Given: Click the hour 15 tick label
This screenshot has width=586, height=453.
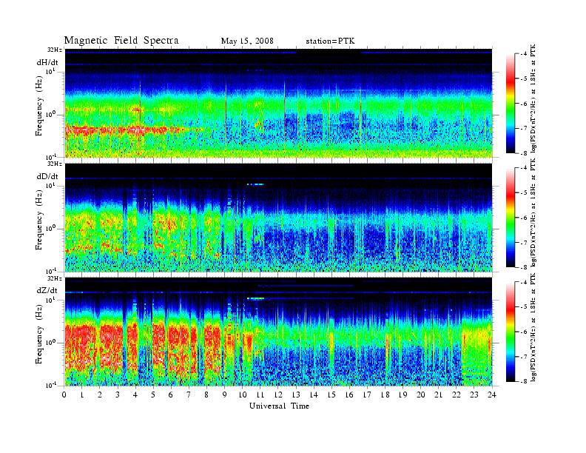Looking at the screenshot, I should coord(331,395).
